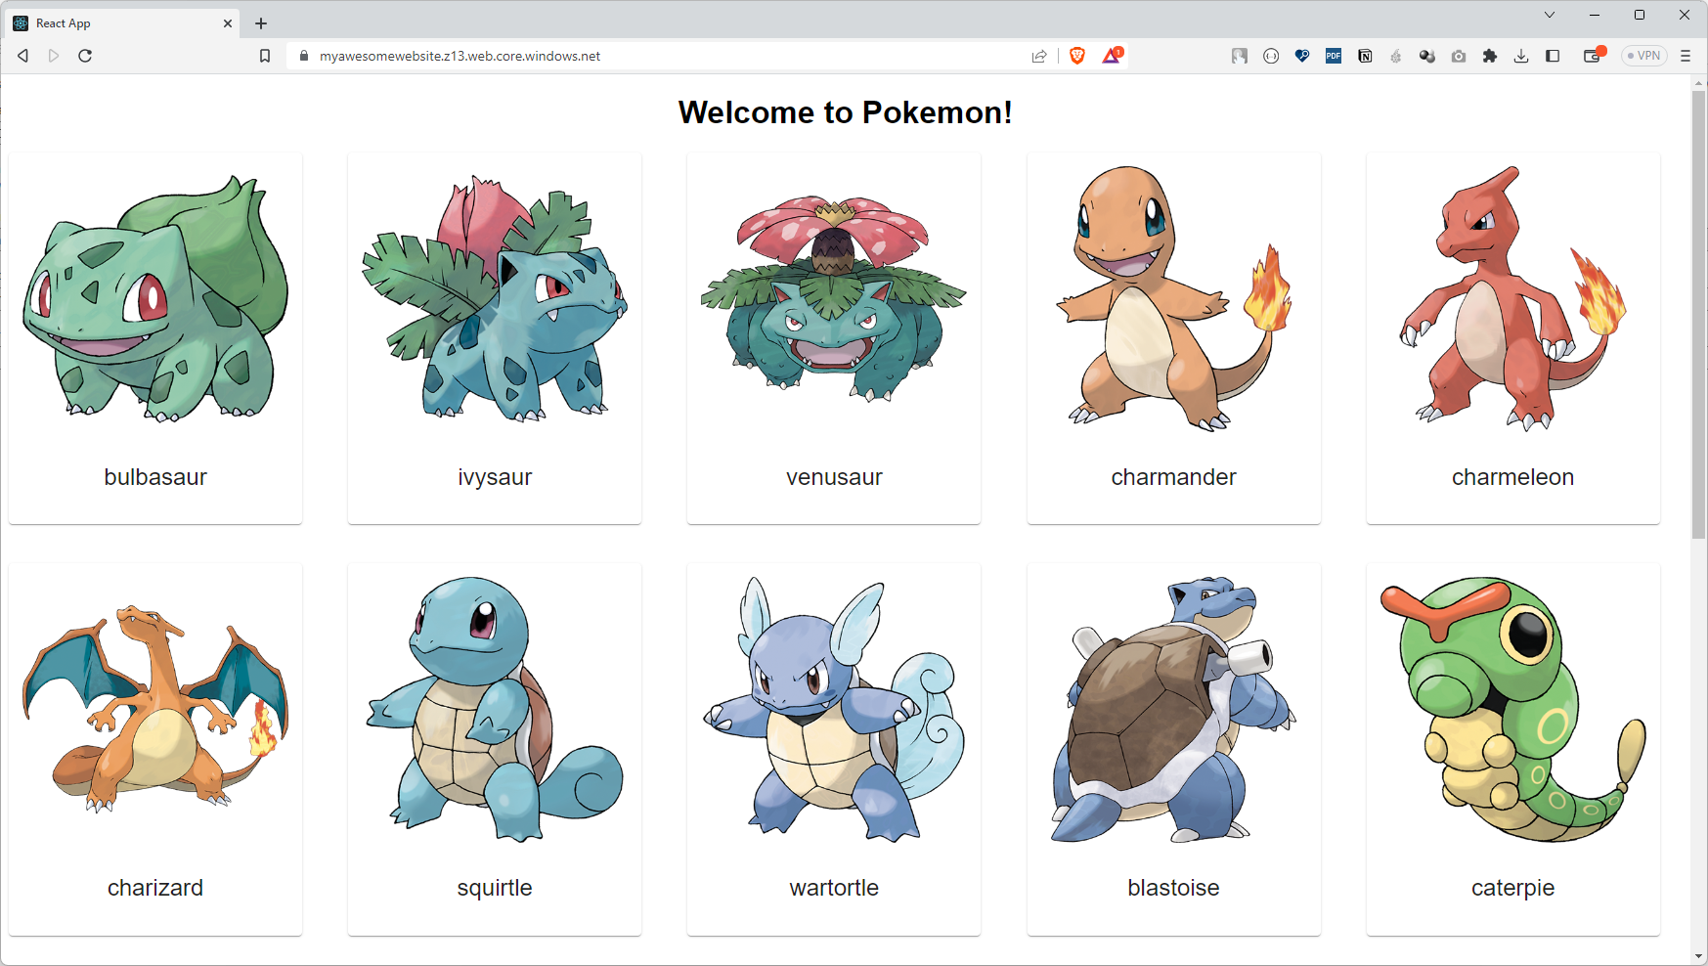This screenshot has width=1708, height=966.
Task: Open the extensions puzzle-piece menu
Action: click(1490, 56)
